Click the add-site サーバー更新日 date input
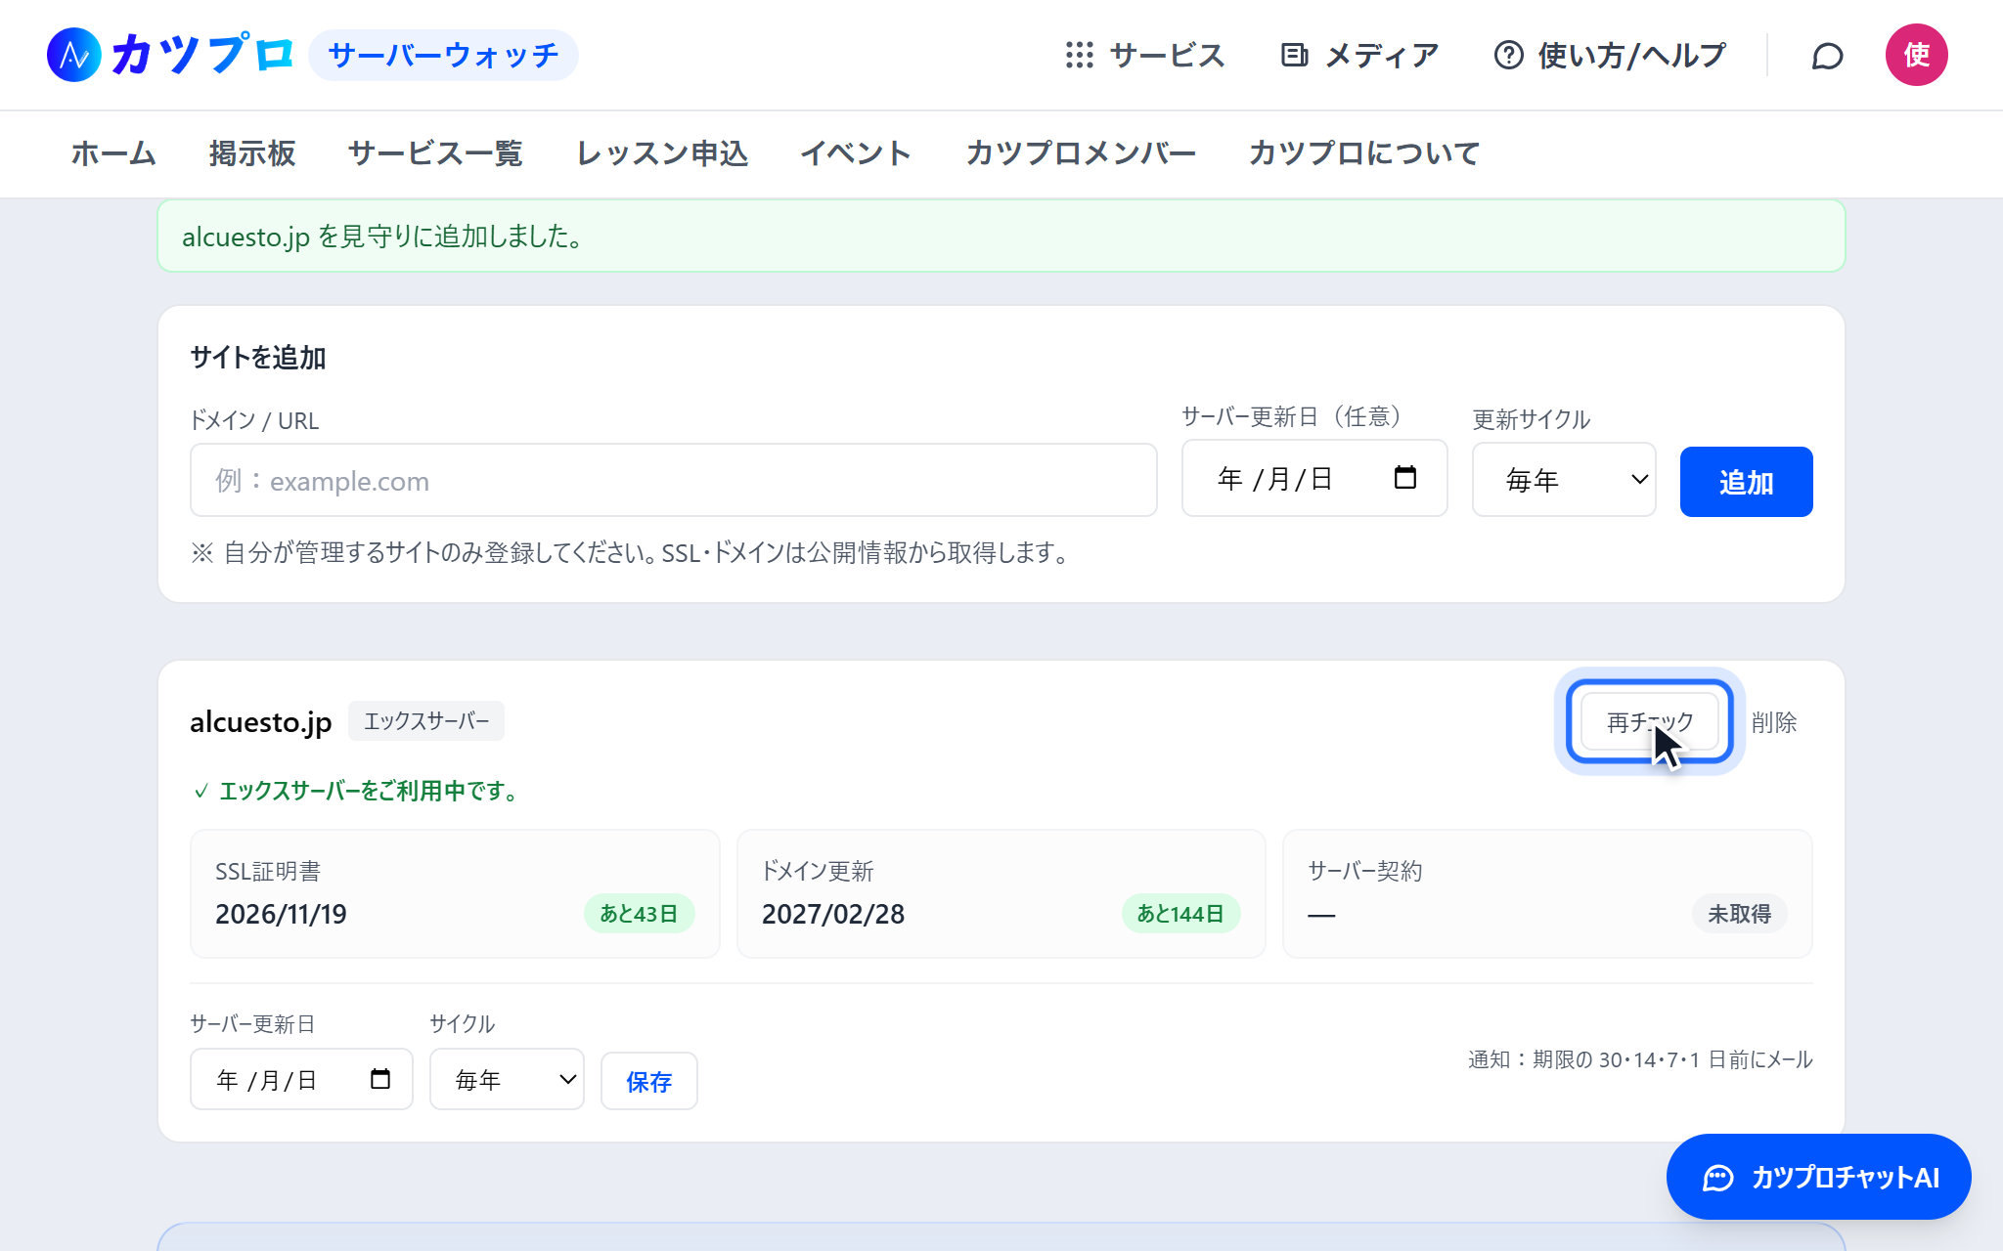 pyautogui.click(x=1314, y=478)
